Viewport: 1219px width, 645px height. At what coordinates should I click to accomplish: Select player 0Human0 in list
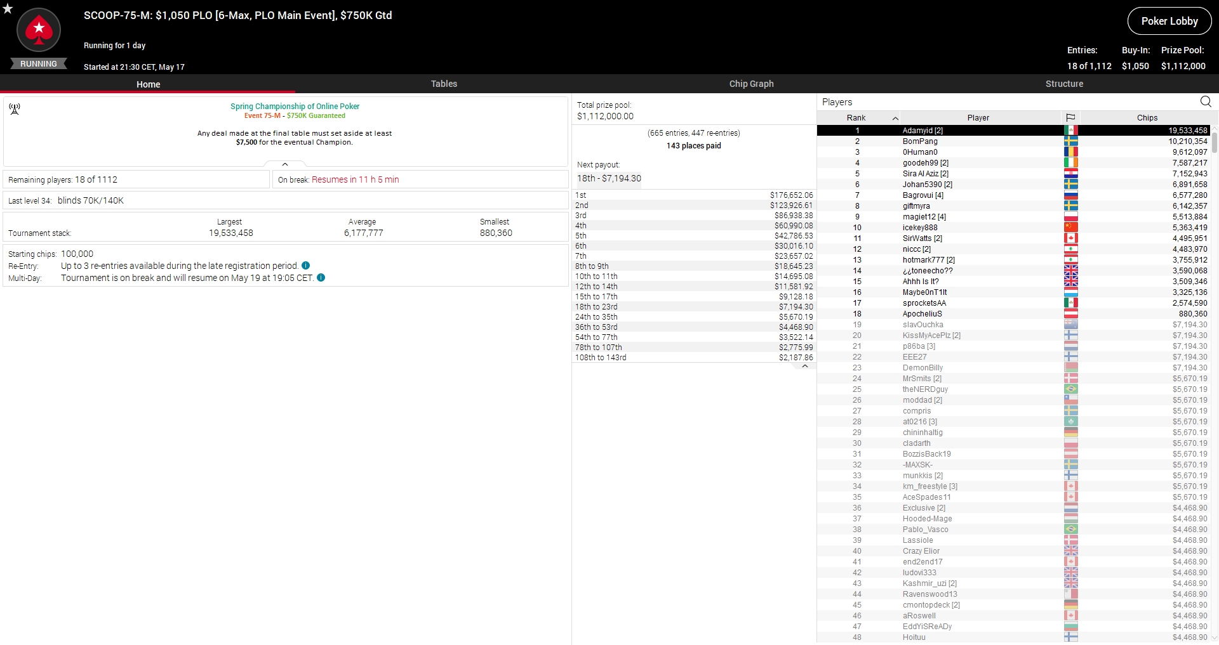coord(1013,152)
